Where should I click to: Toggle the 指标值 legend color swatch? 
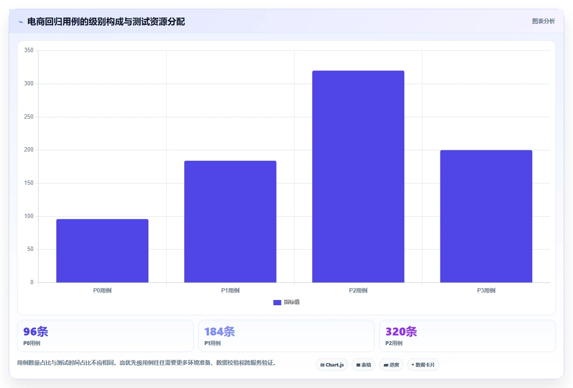point(277,303)
